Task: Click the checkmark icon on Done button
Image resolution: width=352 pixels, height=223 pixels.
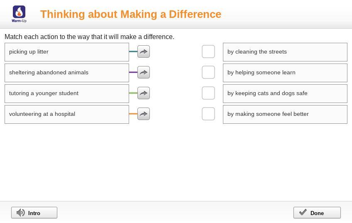Action: pyautogui.click(x=303, y=212)
